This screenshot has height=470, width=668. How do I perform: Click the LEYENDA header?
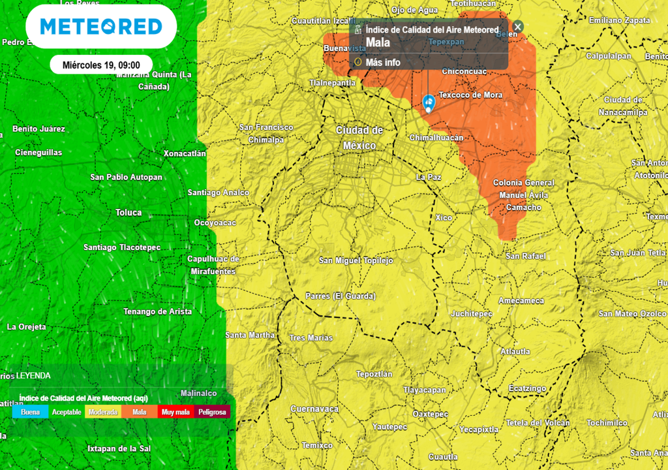(33, 375)
